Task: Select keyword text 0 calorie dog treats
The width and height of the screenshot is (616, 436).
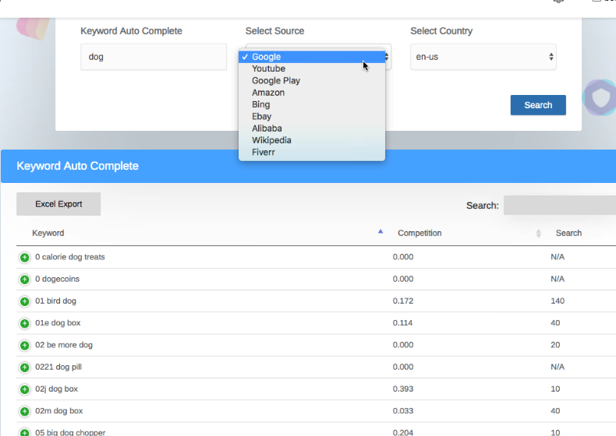Action: pyautogui.click(x=70, y=257)
